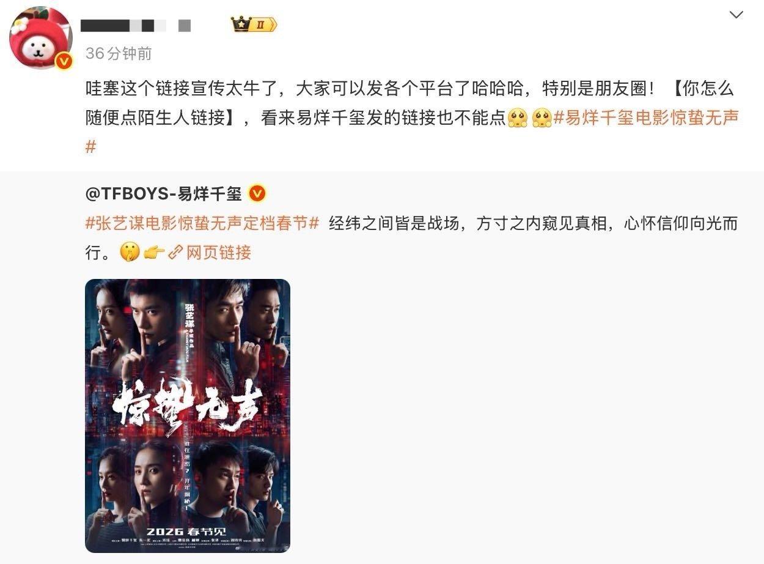The width and height of the screenshot is (764, 564).
Task: Click verified badge next to TFBOYS-易烊千玺
Action: click(x=258, y=194)
